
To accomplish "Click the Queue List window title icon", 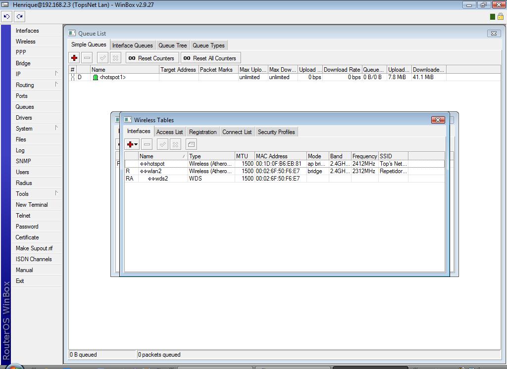I will click(x=72, y=33).
